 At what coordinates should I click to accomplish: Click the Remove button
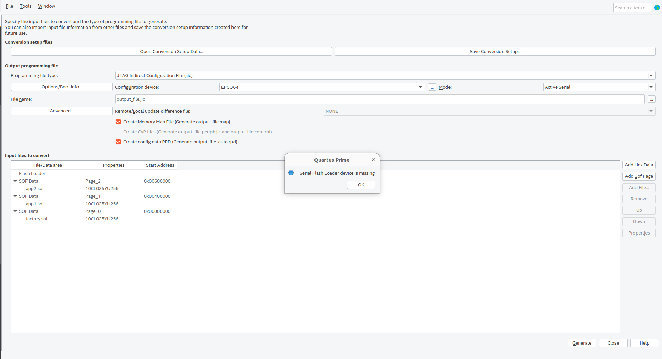click(x=639, y=199)
